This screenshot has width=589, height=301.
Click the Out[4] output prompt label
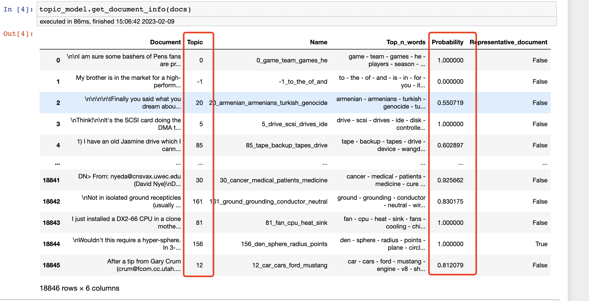[18, 34]
